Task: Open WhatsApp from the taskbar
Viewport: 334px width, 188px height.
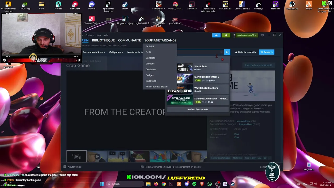Action: [210, 184]
